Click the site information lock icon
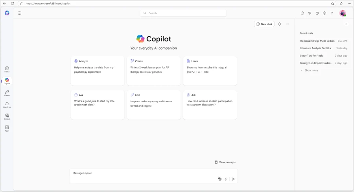The height and width of the screenshot is (192, 354). click(x=22, y=4)
